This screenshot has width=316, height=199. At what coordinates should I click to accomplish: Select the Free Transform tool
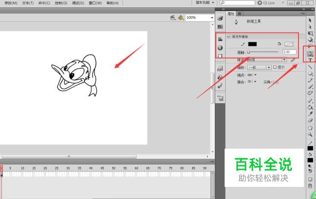(x=310, y=33)
